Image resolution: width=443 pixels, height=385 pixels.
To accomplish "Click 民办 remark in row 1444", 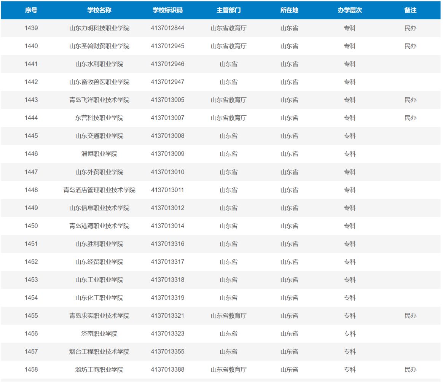I will 410,118.
